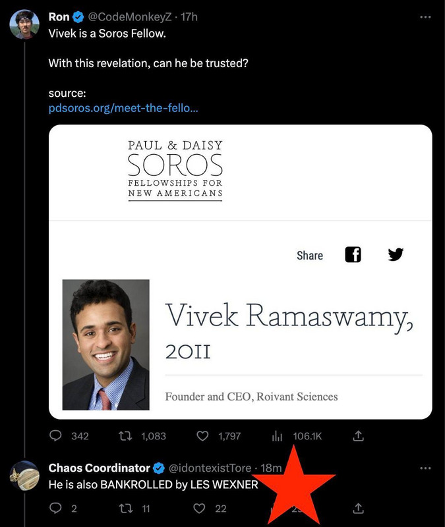Open more options menu on Ron's tweet

coord(425,16)
